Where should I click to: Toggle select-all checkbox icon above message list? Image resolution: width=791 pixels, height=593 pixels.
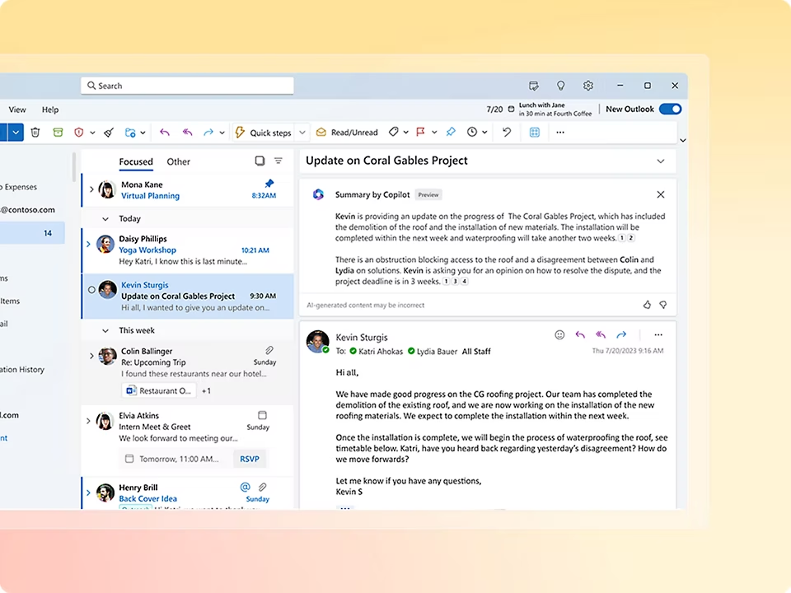click(260, 161)
